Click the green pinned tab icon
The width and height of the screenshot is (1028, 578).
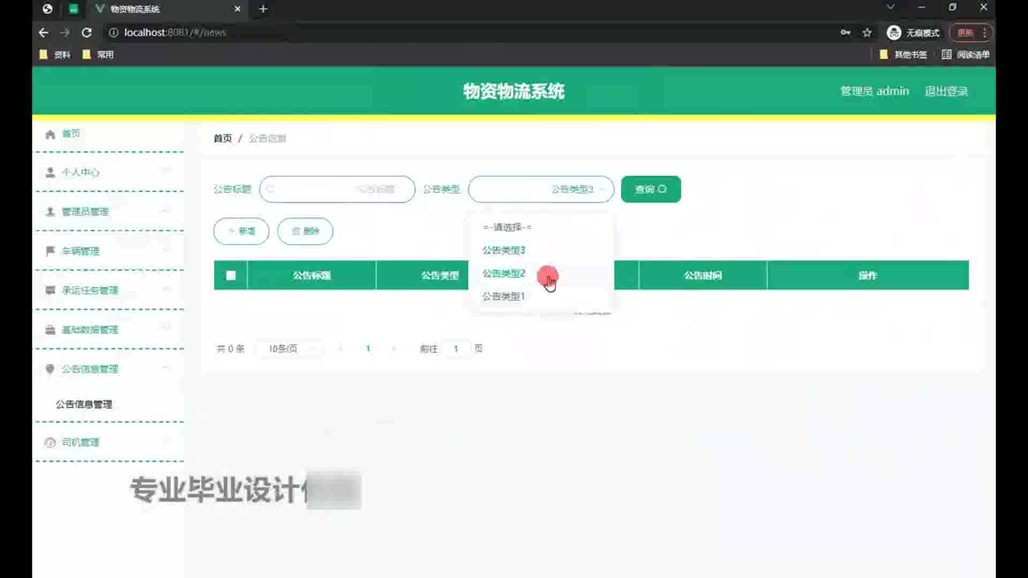click(x=74, y=9)
